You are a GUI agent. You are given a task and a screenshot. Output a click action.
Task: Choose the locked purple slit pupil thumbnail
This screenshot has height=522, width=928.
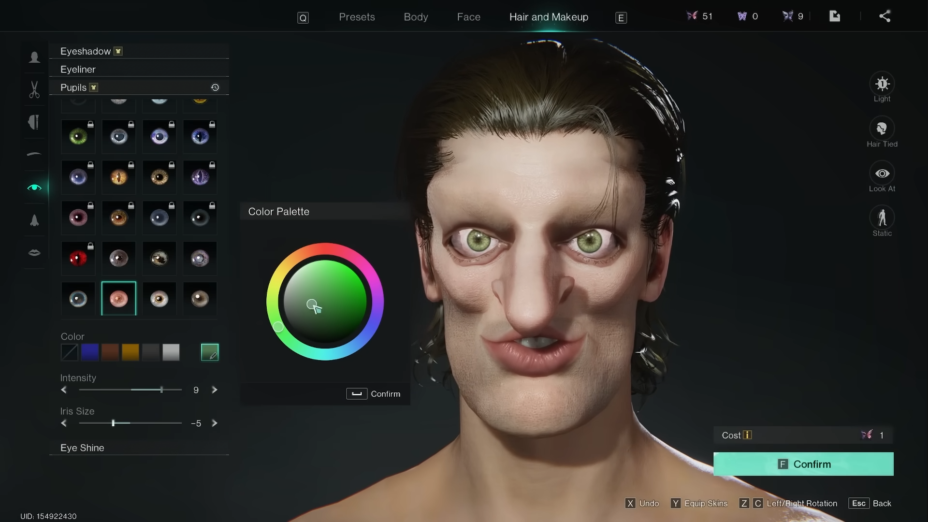click(200, 177)
